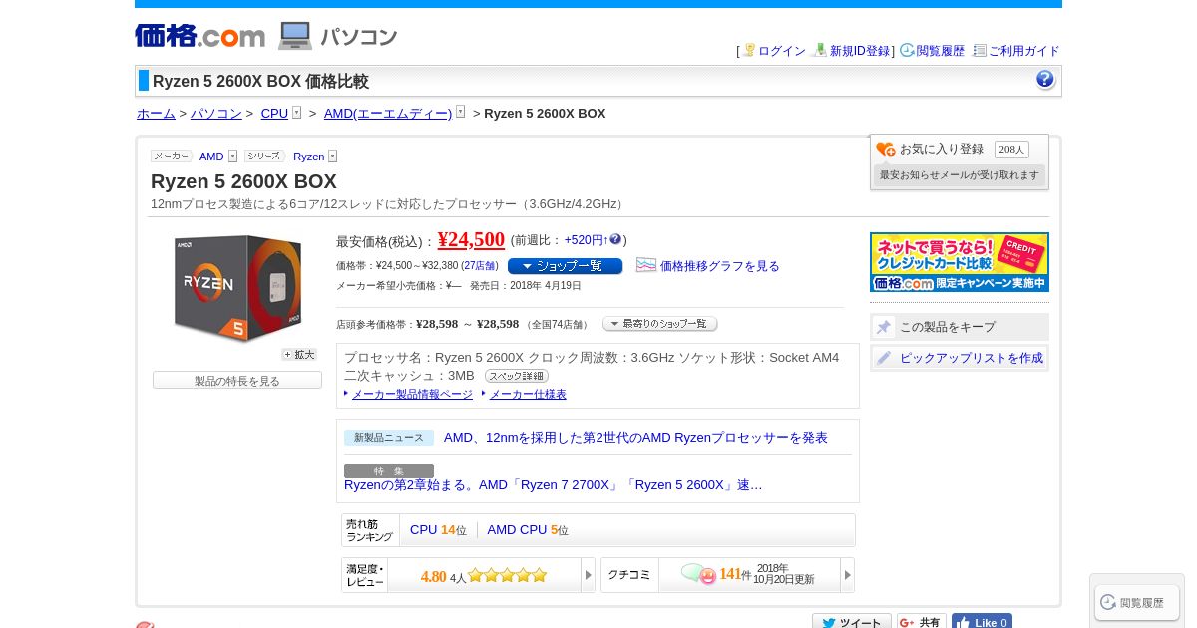Click the Google+ 共有 button
Viewport: 1197px width, 628px height.
tap(922, 622)
